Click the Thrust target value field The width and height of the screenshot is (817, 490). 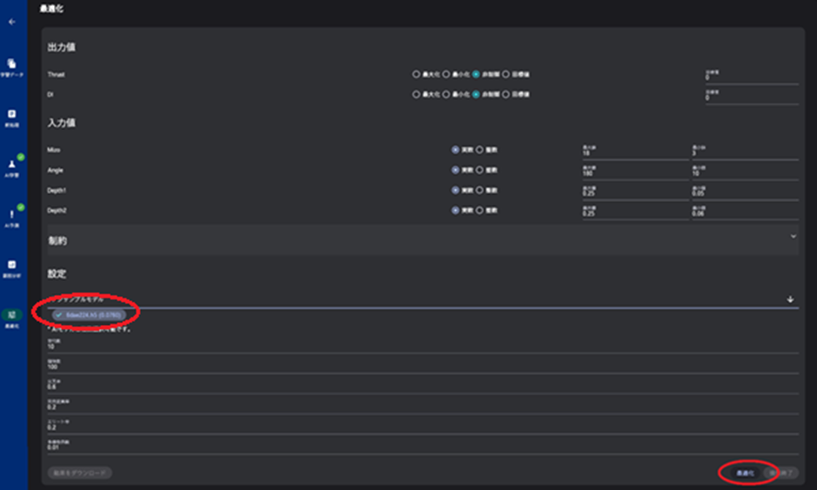[751, 77]
